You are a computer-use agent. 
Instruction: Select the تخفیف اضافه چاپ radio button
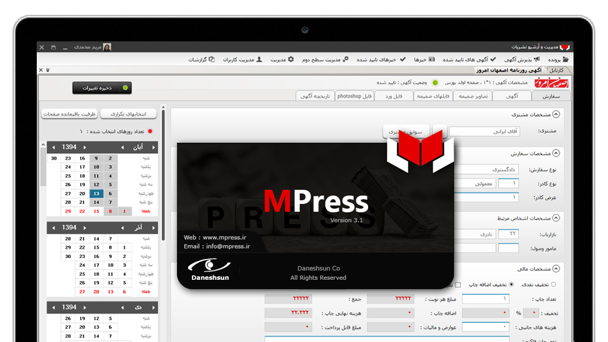[x=511, y=284]
